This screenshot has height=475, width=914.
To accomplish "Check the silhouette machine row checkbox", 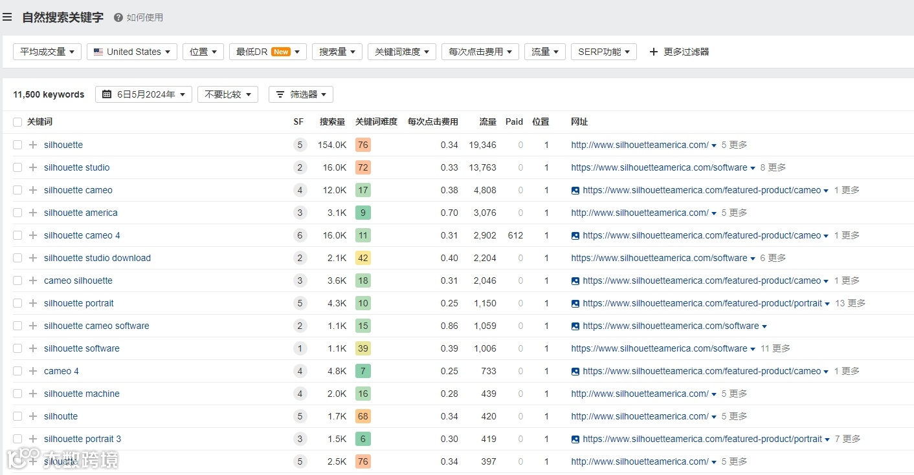I will point(17,394).
